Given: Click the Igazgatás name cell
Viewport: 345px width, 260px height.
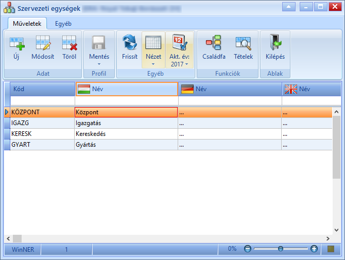Looking at the screenshot, I should 126,123.
